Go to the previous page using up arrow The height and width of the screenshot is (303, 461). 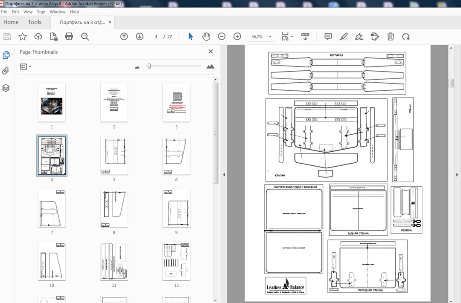pos(124,37)
